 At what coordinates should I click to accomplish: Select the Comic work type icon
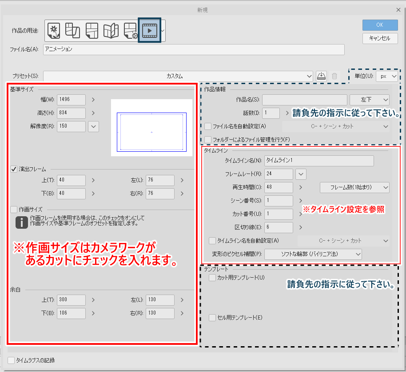(x=92, y=30)
